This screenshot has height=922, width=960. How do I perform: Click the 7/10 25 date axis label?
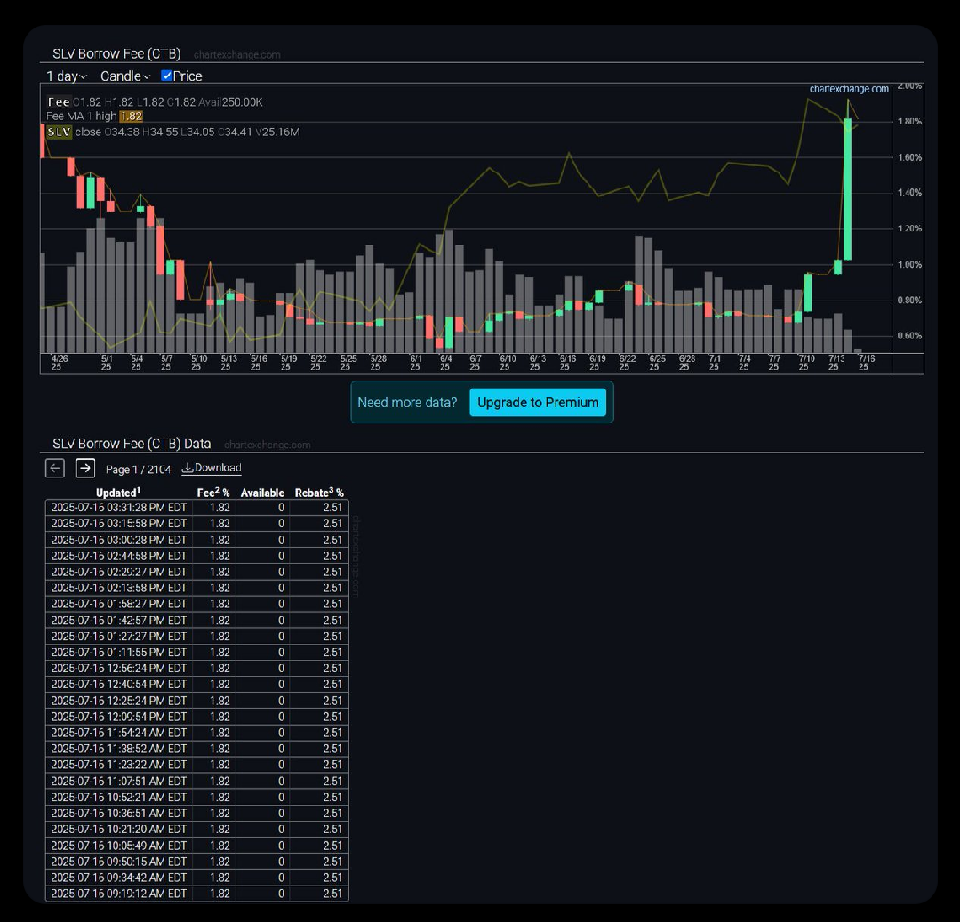805,363
